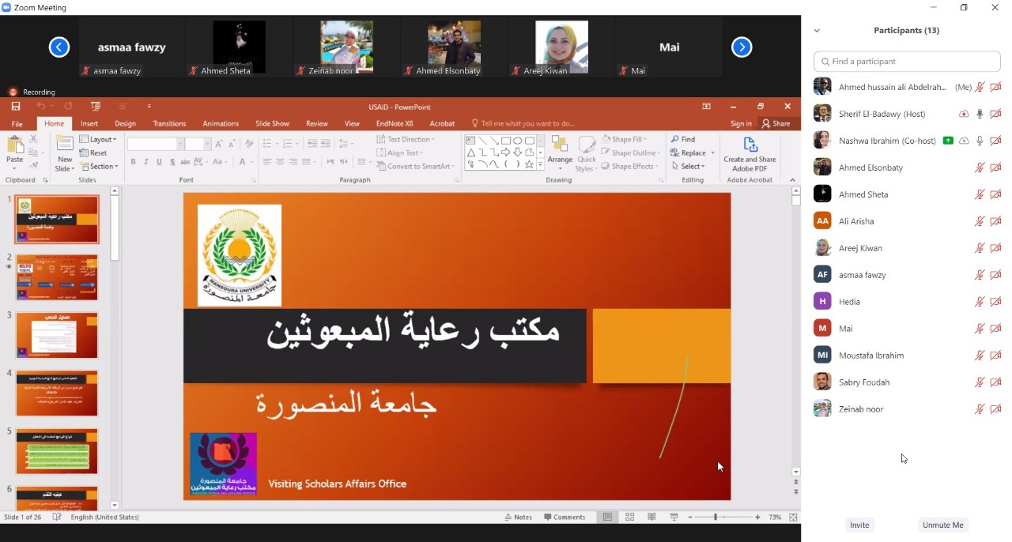Toggle Underline formatting in Font group
This screenshot has height=542, width=1012.
(x=159, y=163)
